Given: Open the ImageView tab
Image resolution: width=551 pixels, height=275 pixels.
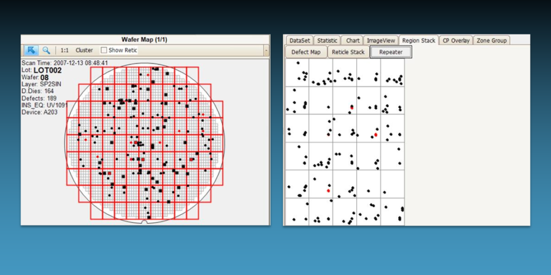Looking at the screenshot, I should (382, 40).
